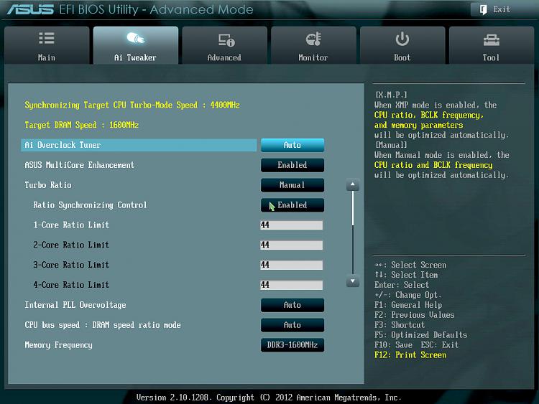
Task: Select the Turbo Ratio label
Action: pyautogui.click(x=48, y=185)
